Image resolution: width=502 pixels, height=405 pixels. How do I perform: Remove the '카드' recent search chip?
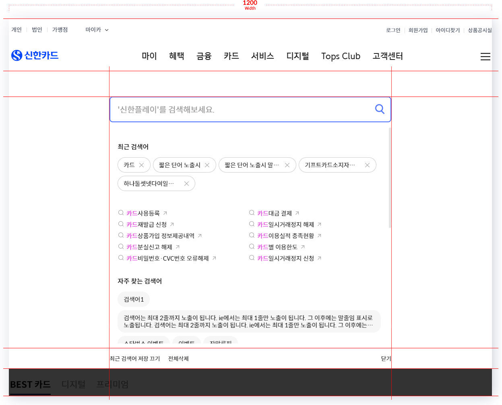tap(141, 165)
